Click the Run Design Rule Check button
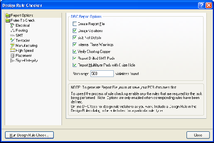The height and width of the screenshot is (143, 214). coord(29,135)
